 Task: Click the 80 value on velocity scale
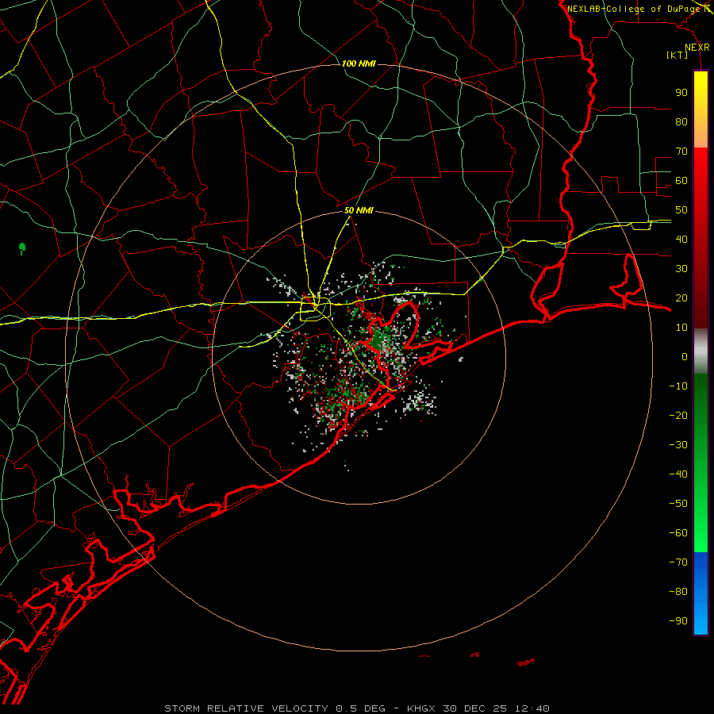point(681,121)
